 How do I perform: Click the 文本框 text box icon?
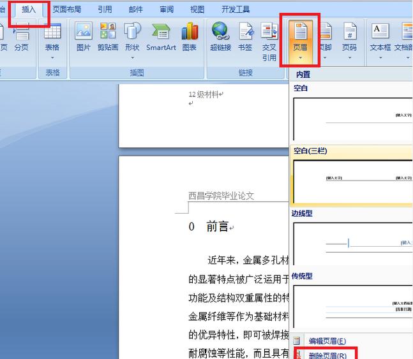pos(380,31)
